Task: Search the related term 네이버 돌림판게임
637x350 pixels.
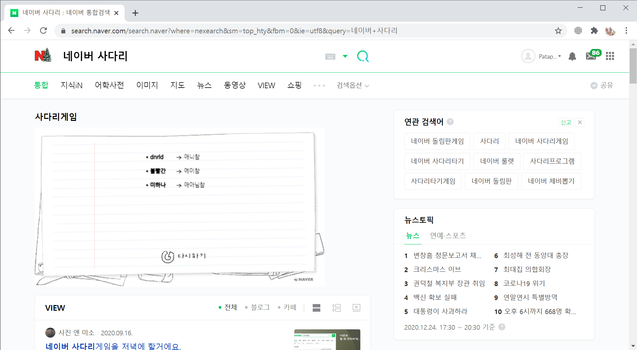Action: (x=437, y=141)
